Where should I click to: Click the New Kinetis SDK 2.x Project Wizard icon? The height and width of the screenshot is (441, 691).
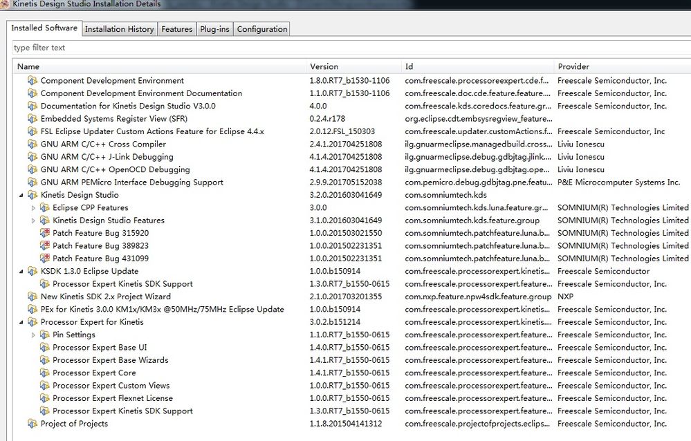(33, 297)
